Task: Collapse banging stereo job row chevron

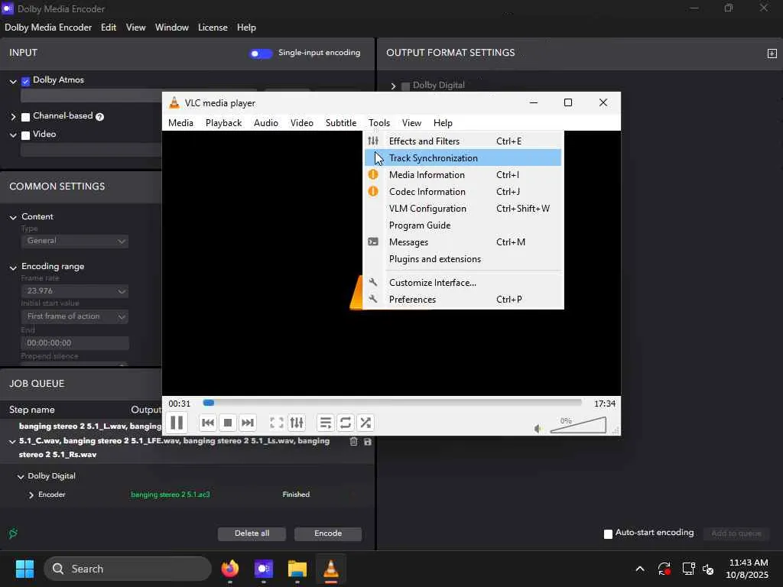Action: point(12,441)
